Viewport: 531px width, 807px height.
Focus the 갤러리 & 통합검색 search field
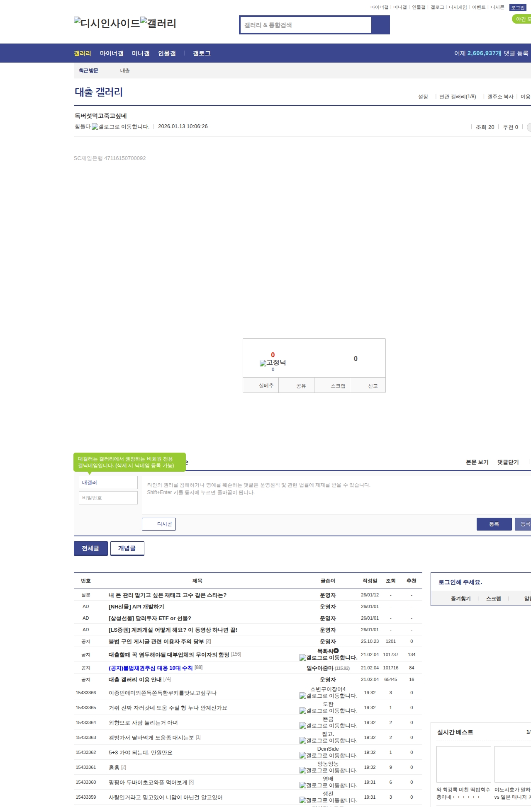(x=306, y=25)
